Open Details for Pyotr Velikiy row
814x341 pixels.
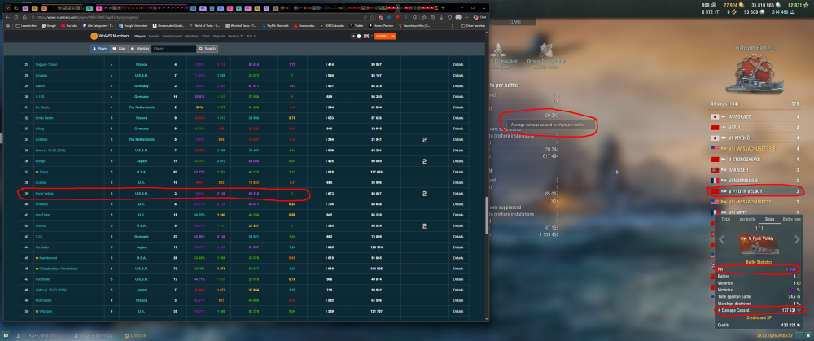(457, 194)
